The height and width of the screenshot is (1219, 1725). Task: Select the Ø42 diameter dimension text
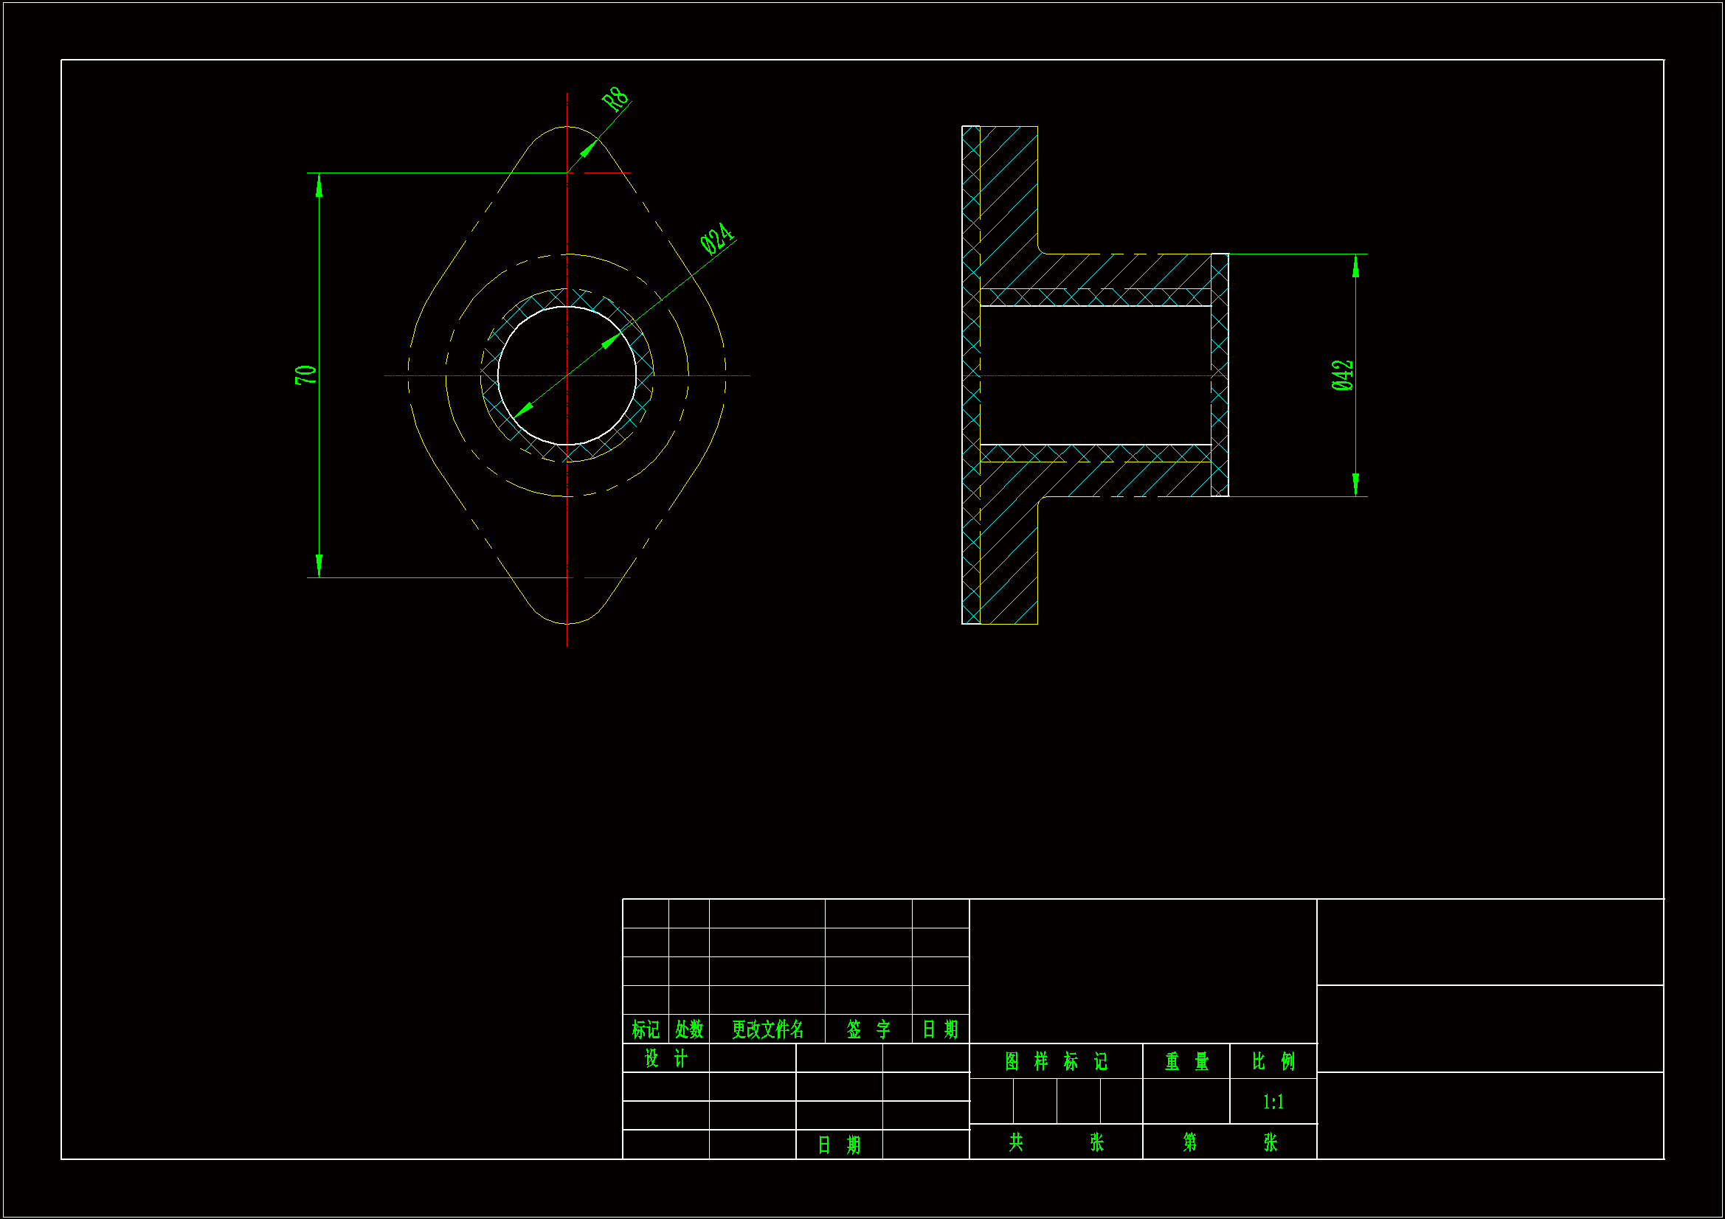pos(1342,375)
